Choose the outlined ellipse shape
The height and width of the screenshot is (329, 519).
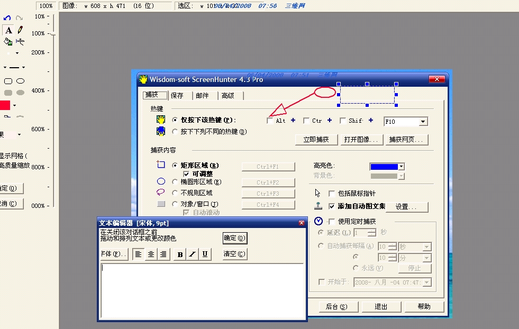21,81
